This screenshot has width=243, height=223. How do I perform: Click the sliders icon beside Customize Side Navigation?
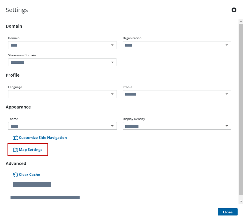tap(16, 138)
